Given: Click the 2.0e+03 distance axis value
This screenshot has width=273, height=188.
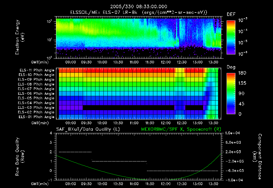Looking at the screenshot, I should tap(233, 152).
